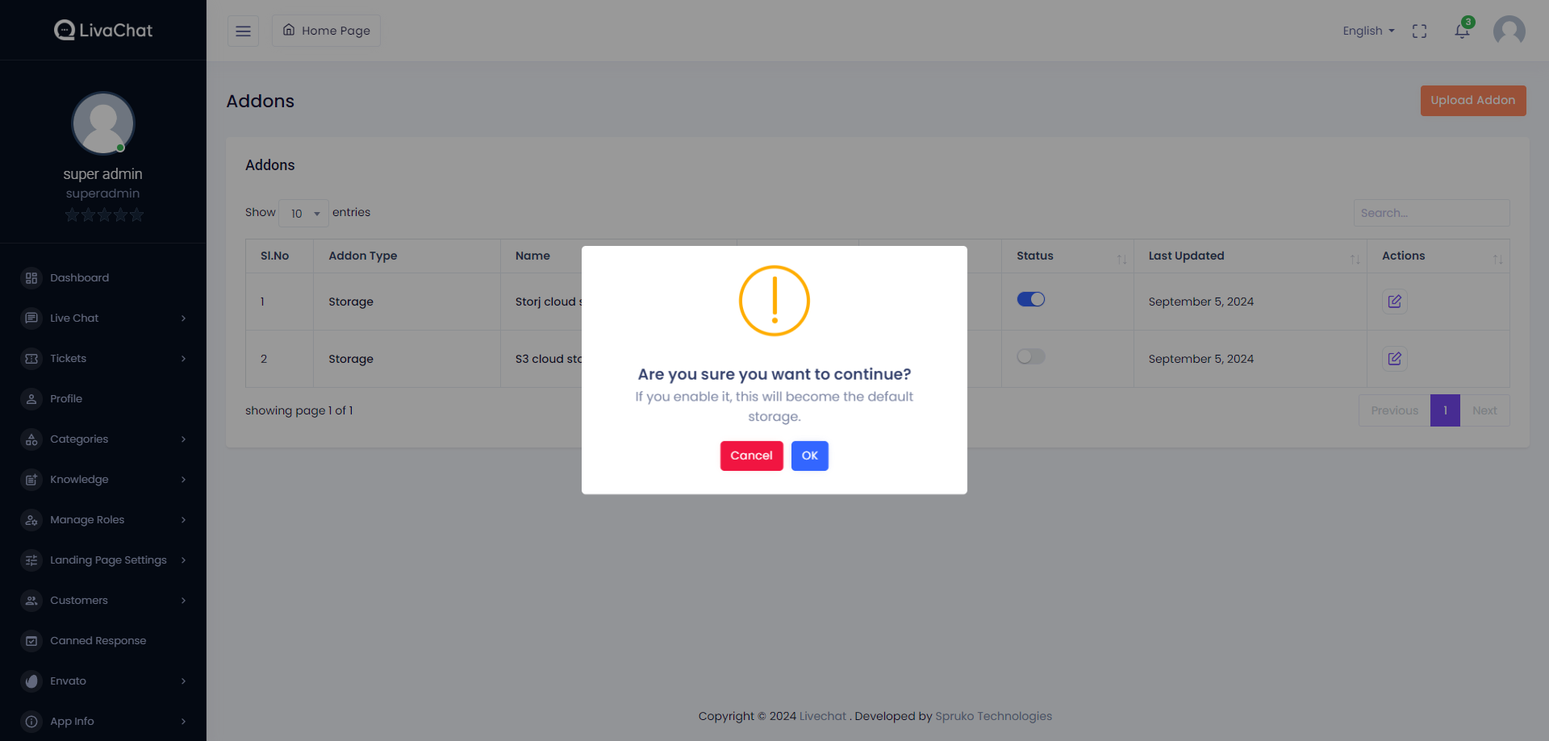Click the hamburger menu toggle icon
Screen dimensions: 1549x741
[243, 31]
